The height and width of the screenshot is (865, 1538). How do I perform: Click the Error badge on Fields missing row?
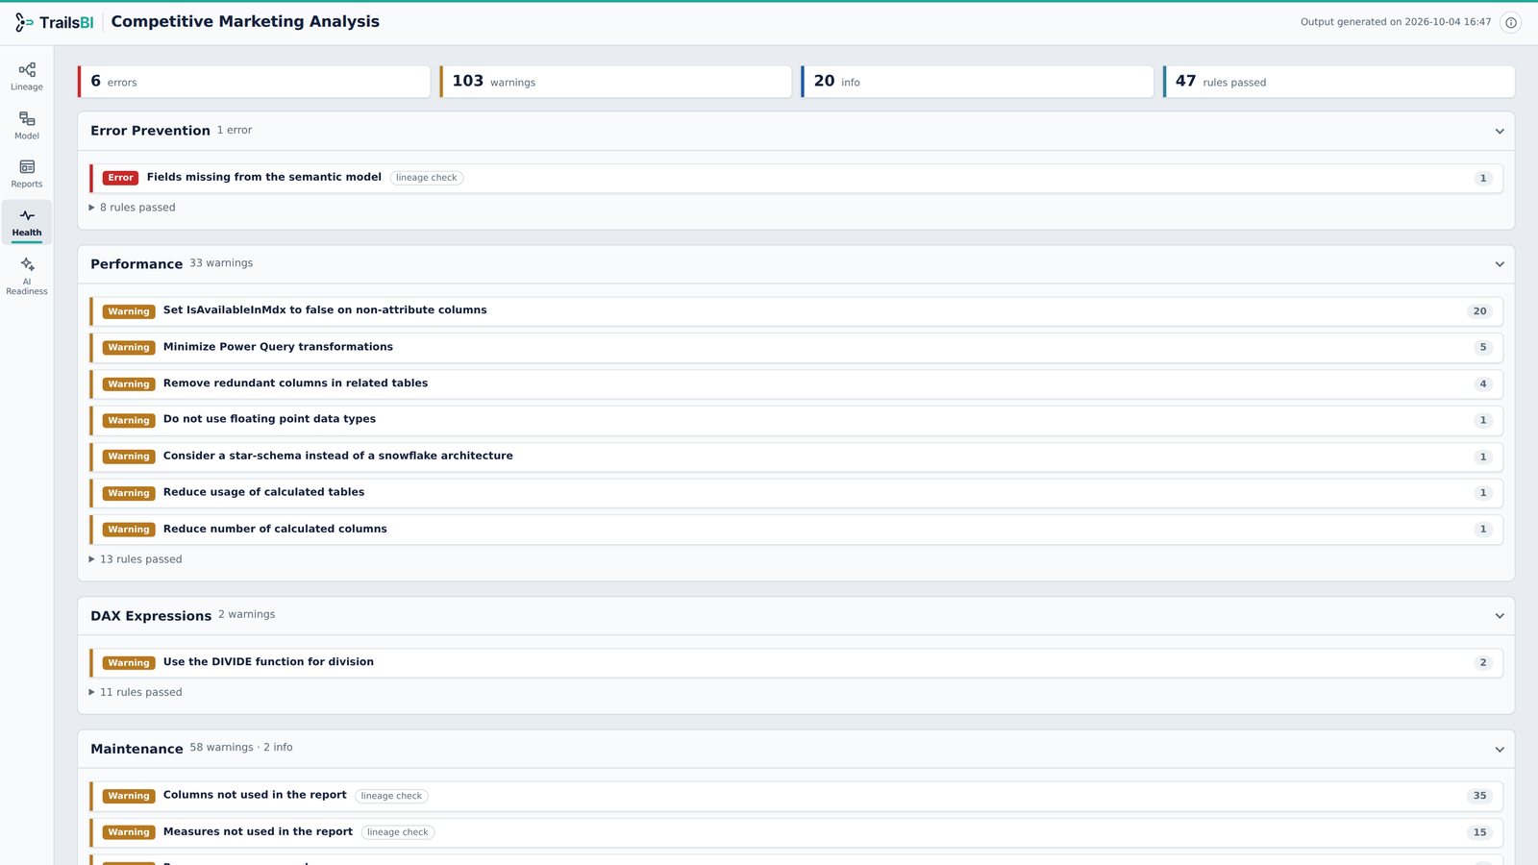pos(121,178)
